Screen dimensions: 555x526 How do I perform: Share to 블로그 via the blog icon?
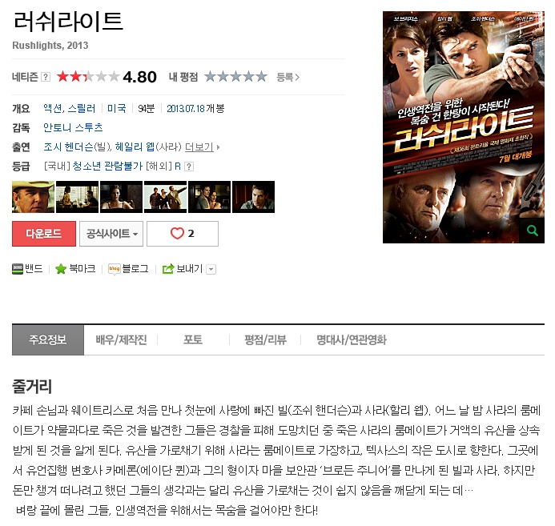(x=115, y=269)
